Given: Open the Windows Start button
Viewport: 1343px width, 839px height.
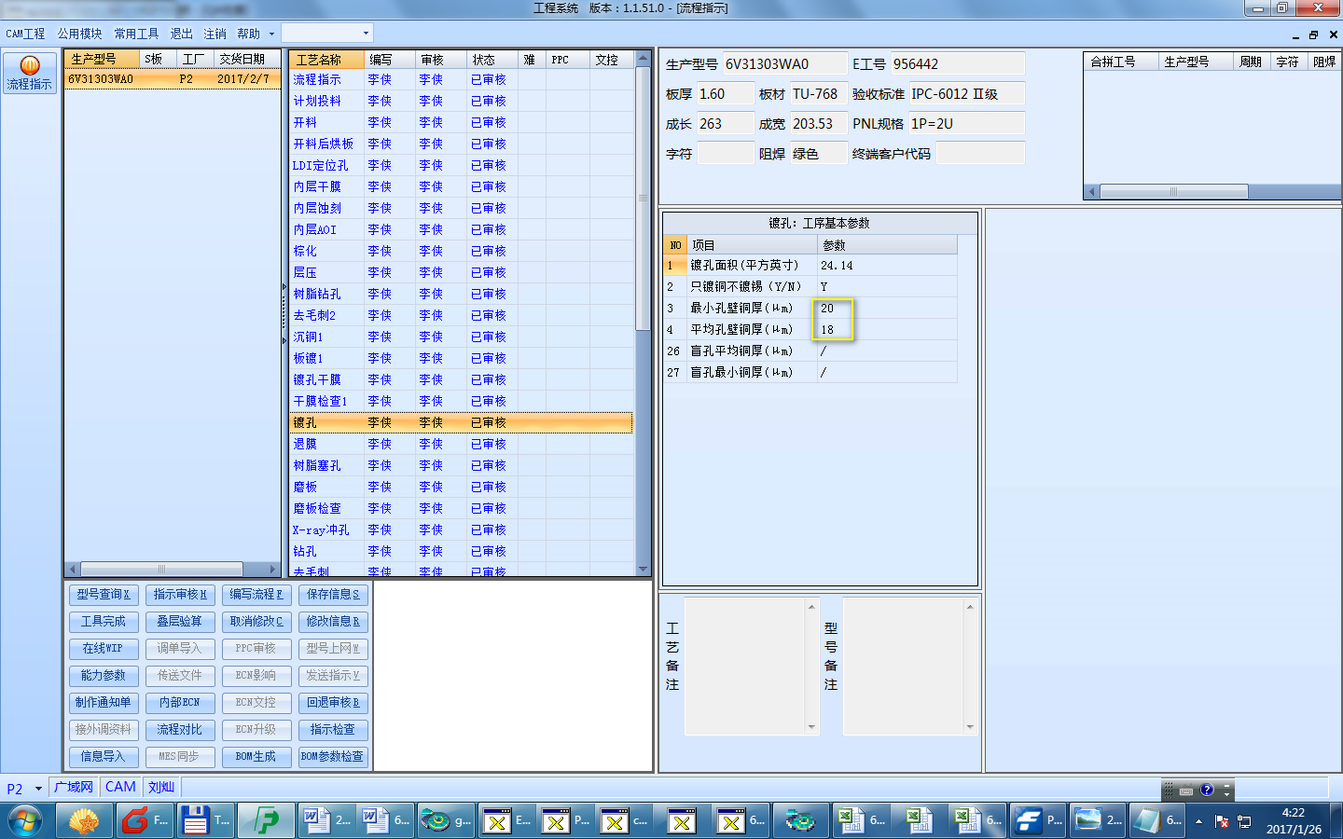Looking at the screenshot, I should [x=25, y=821].
